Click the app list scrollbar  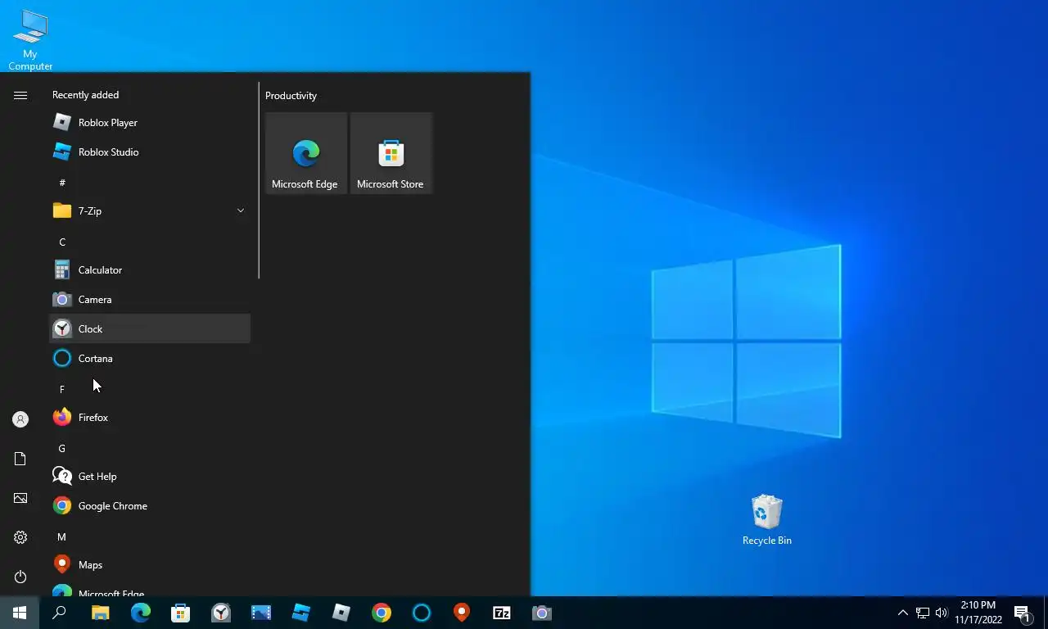[259, 180]
